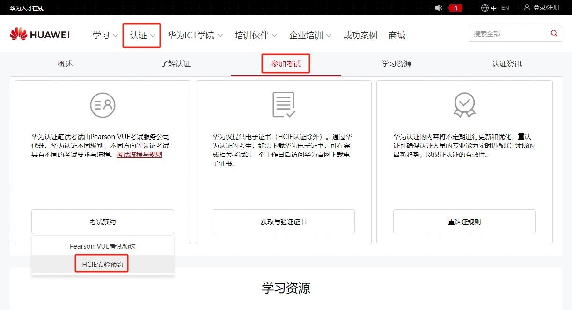This screenshot has height=310, width=572.
Task: Click the 考试预约 button
Action: click(x=103, y=222)
